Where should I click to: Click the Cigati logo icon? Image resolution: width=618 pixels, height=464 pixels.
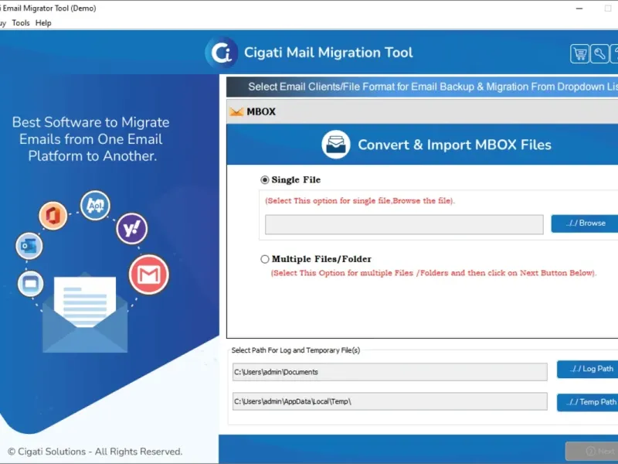[x=222, y=53]
